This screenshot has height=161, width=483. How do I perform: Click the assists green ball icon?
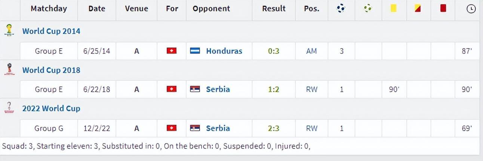pyautogui.click(x=368, y=8)
